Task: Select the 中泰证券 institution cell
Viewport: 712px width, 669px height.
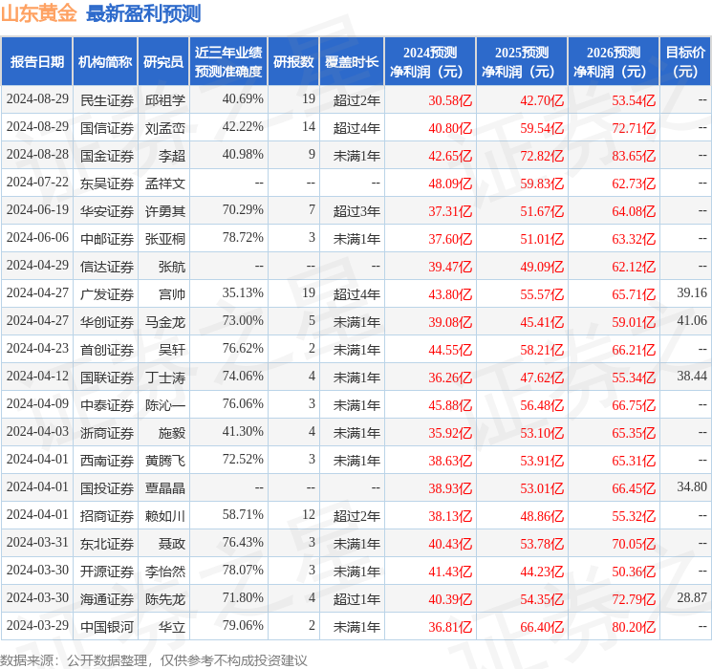Action: pos(107,405)
